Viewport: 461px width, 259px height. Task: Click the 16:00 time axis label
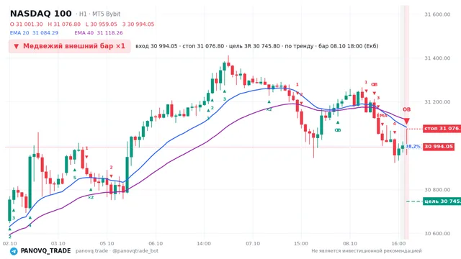pos(398,243)
